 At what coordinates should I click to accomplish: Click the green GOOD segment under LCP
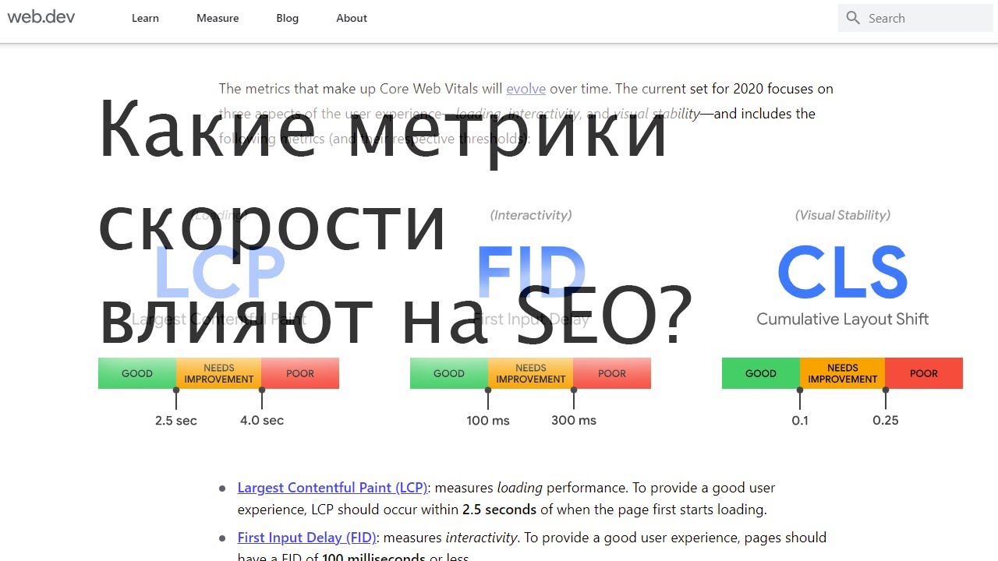(137, 373)
